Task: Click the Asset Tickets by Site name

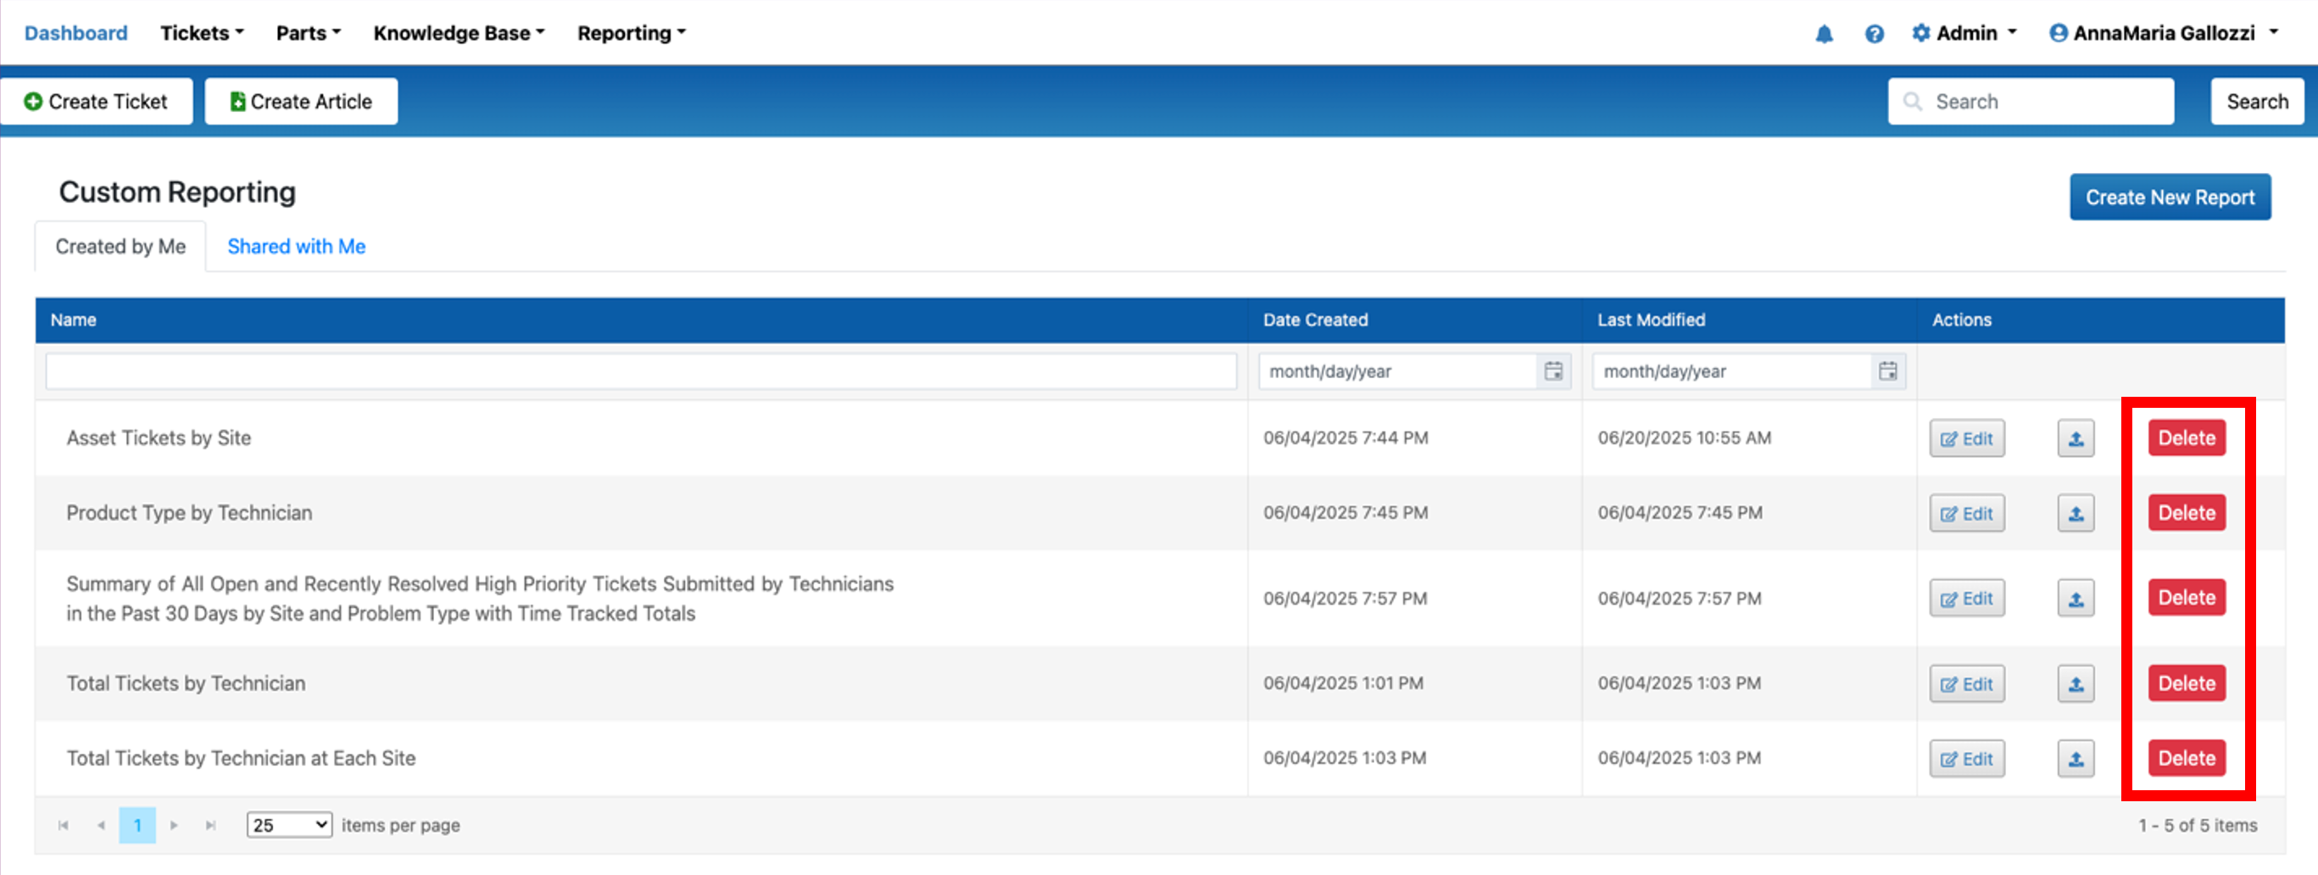Action: click(x=159, y=438)
